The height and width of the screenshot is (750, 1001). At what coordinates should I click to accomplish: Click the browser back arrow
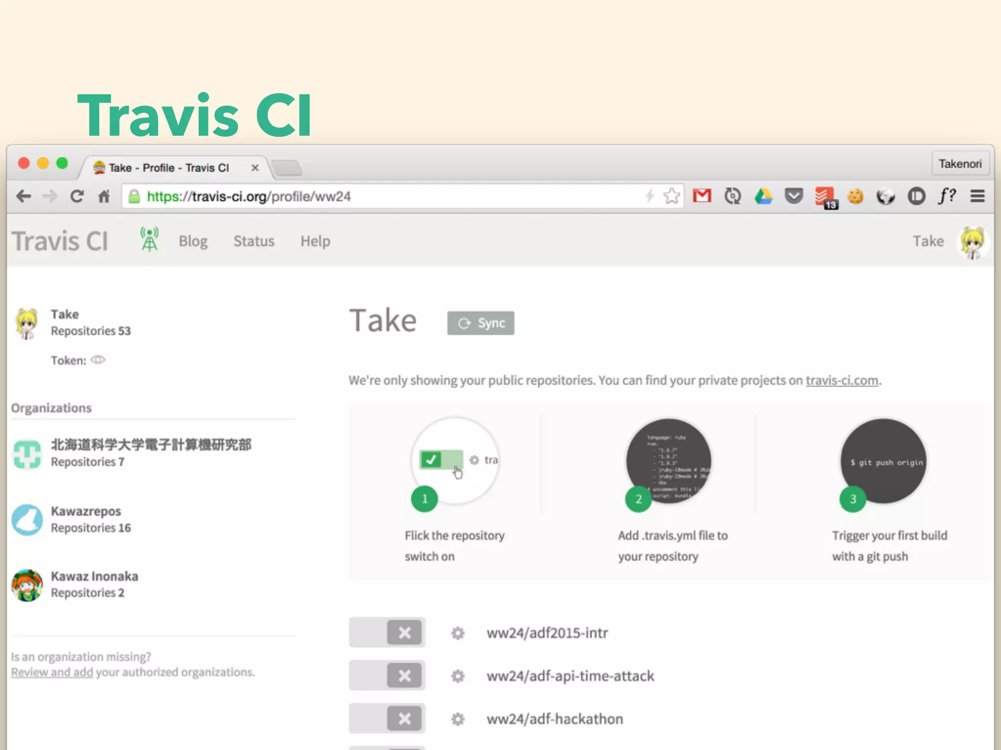point(23,197)
